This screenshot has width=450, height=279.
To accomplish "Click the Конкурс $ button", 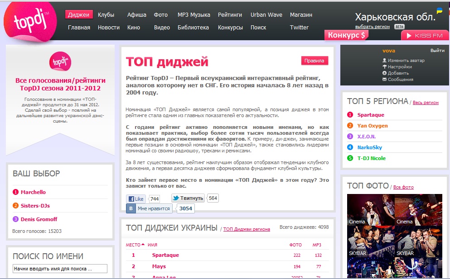I will point(346,35).
